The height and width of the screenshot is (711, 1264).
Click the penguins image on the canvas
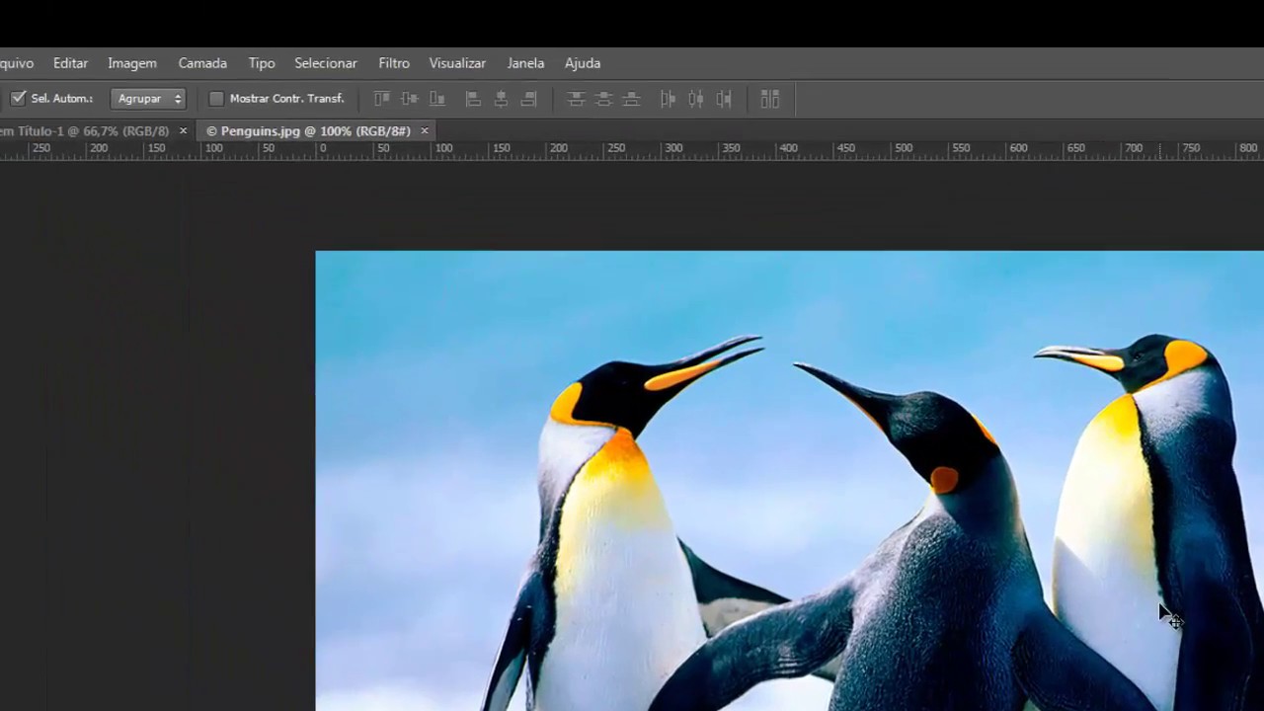click(x=790, y=481)
